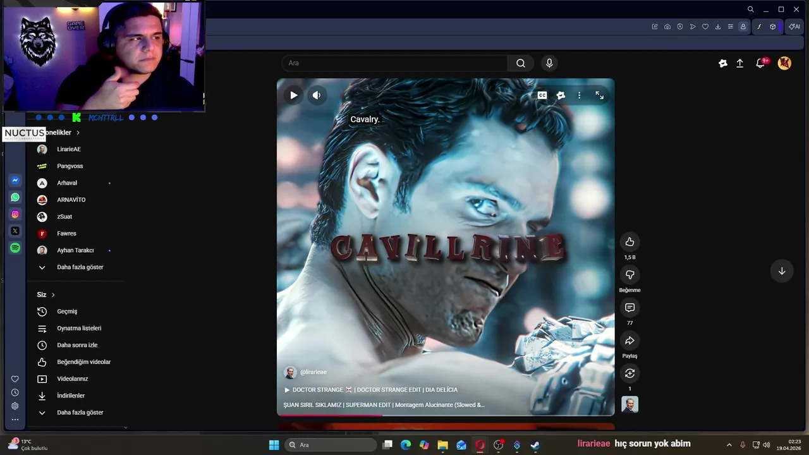809x455 pixels.
Task: Open the comments panel with 77 comments
Action: [x=630, y=308]
